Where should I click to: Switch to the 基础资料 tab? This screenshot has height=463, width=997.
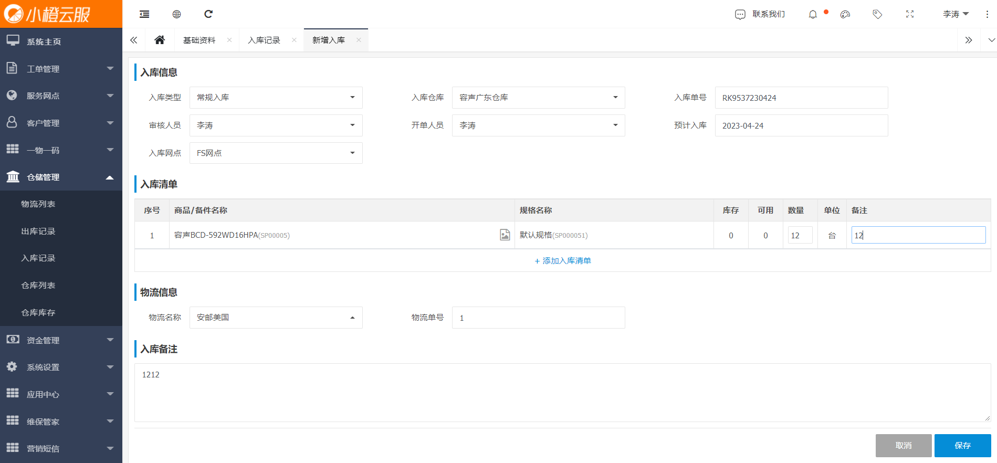pyautogui.click(x=200, y=40)
